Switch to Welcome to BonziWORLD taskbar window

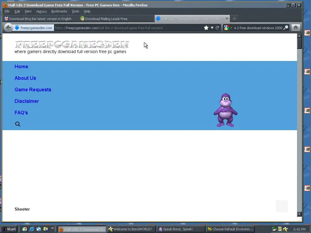click(x=131, y=229)
